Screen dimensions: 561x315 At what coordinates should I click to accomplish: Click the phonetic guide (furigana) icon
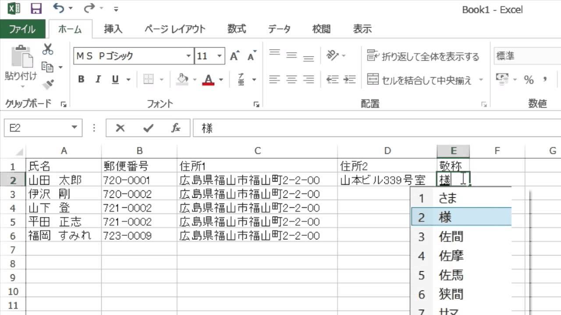(241, 80)
